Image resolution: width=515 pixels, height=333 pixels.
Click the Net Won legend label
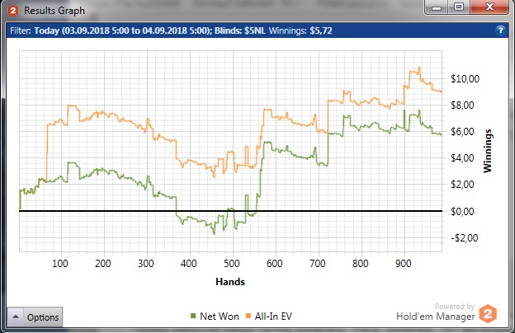point(220,317)
